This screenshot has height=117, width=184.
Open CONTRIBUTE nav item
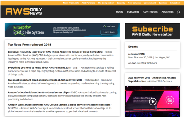(150, 12)
